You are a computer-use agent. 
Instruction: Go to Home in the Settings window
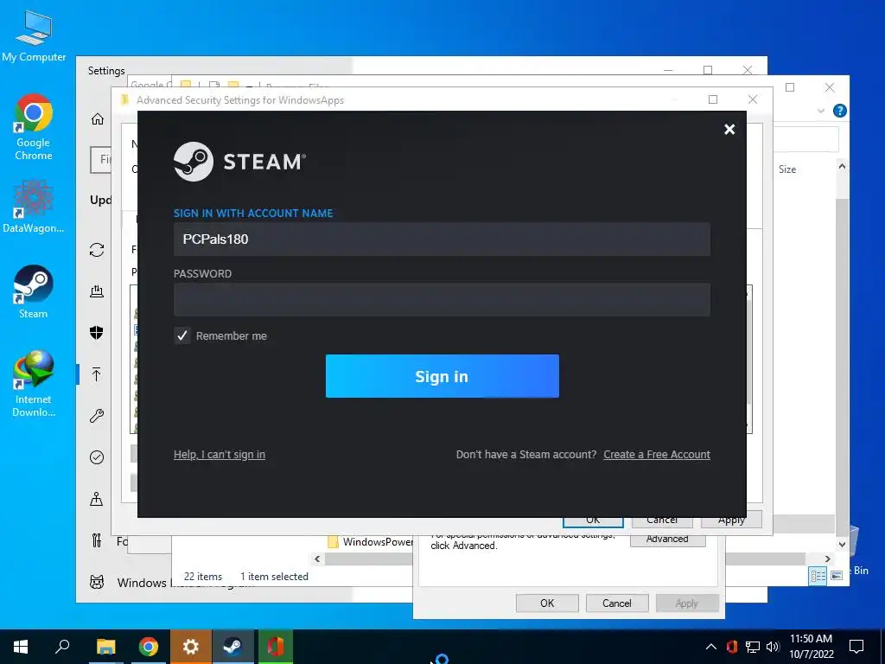97,118
